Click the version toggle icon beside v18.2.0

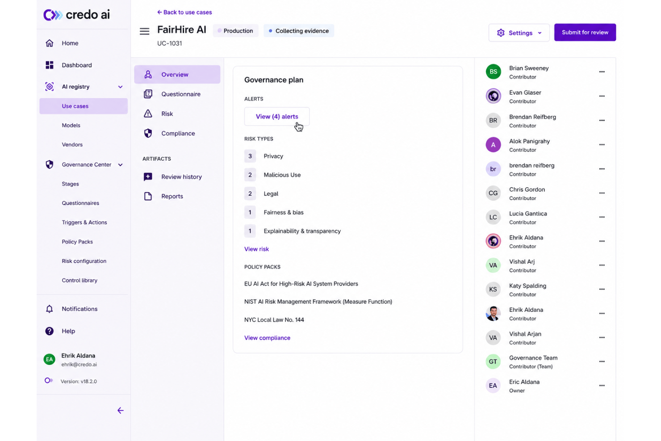pos(49,380)
